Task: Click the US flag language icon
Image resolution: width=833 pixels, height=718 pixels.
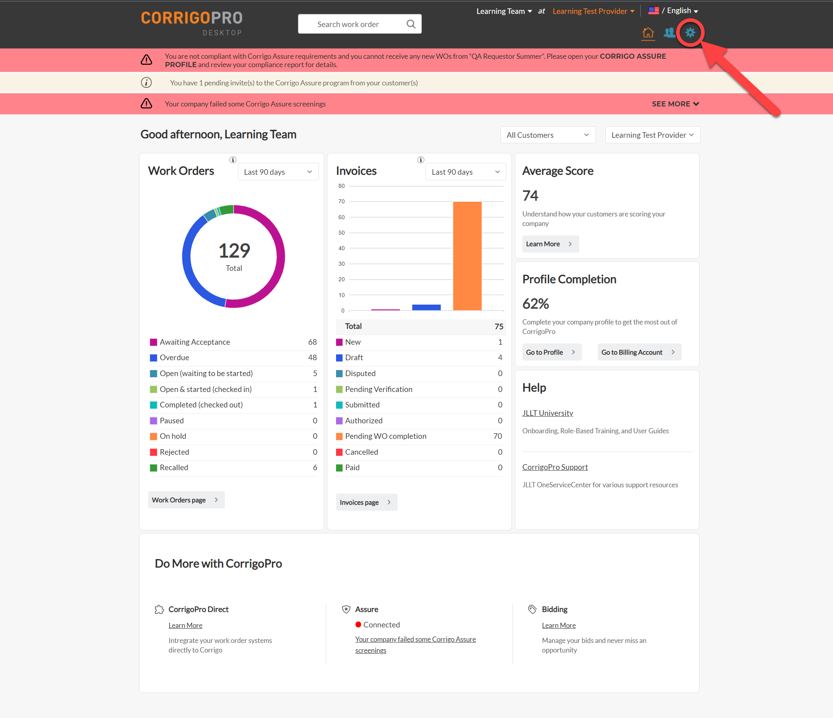Action: point(653,11)
